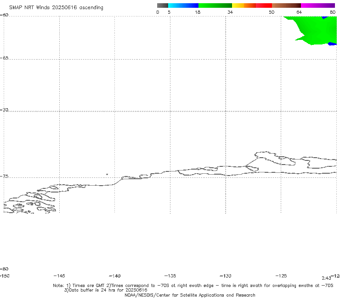
Task: Click the latitude label -70
Action: [x=4, y=110]
